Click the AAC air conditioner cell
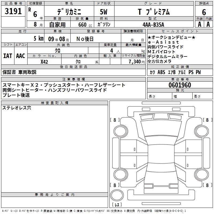214x214 pixels. pyautogui.click(x=21, y=56)
